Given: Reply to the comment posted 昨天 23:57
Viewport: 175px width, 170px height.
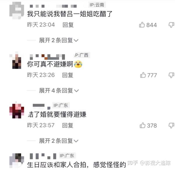Looking at the screenshot, I should (x=68, y=126).
